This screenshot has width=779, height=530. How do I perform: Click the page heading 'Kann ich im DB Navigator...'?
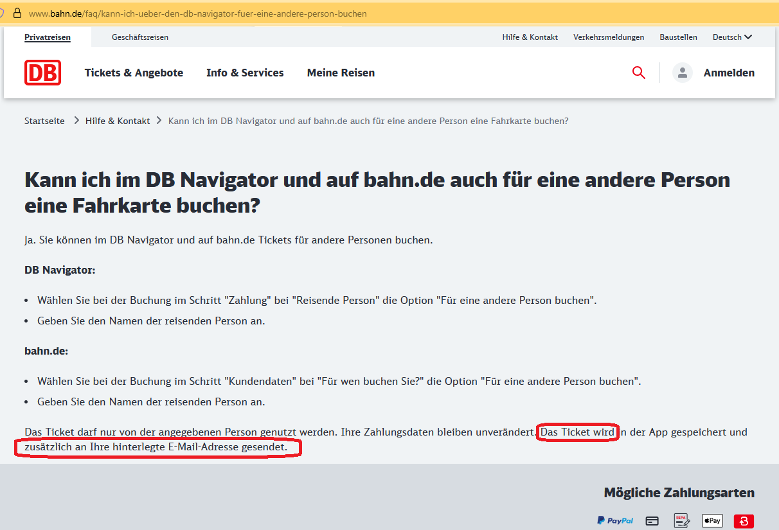[377, 193]
